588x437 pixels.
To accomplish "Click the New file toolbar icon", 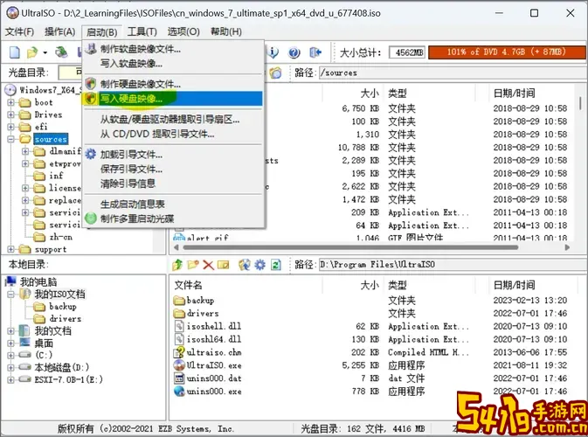I will [x=14, y=52].
